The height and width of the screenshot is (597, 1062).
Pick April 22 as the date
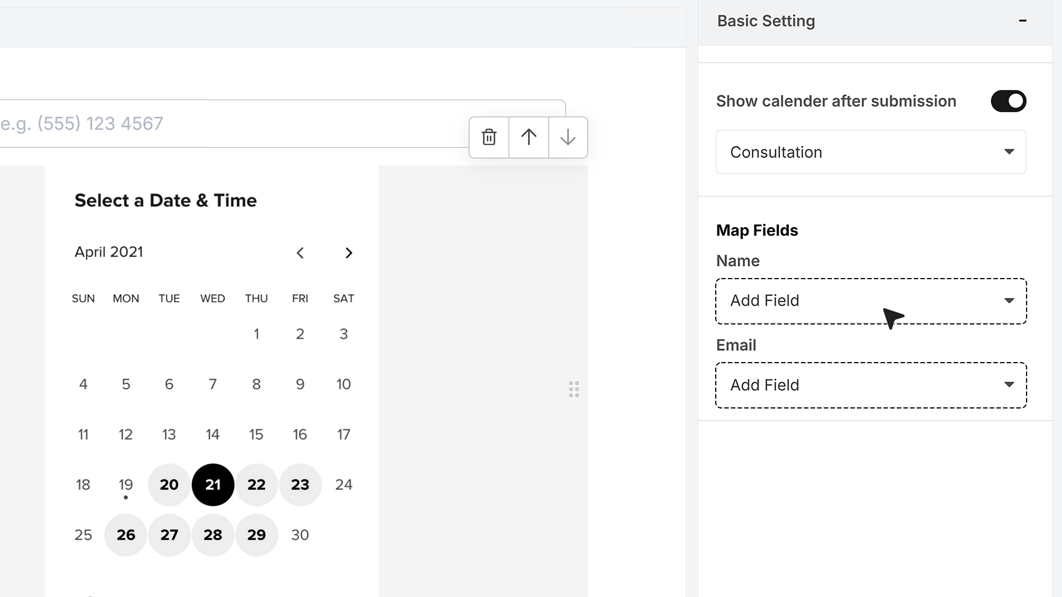pyautogui.click(x=257, y=485)
